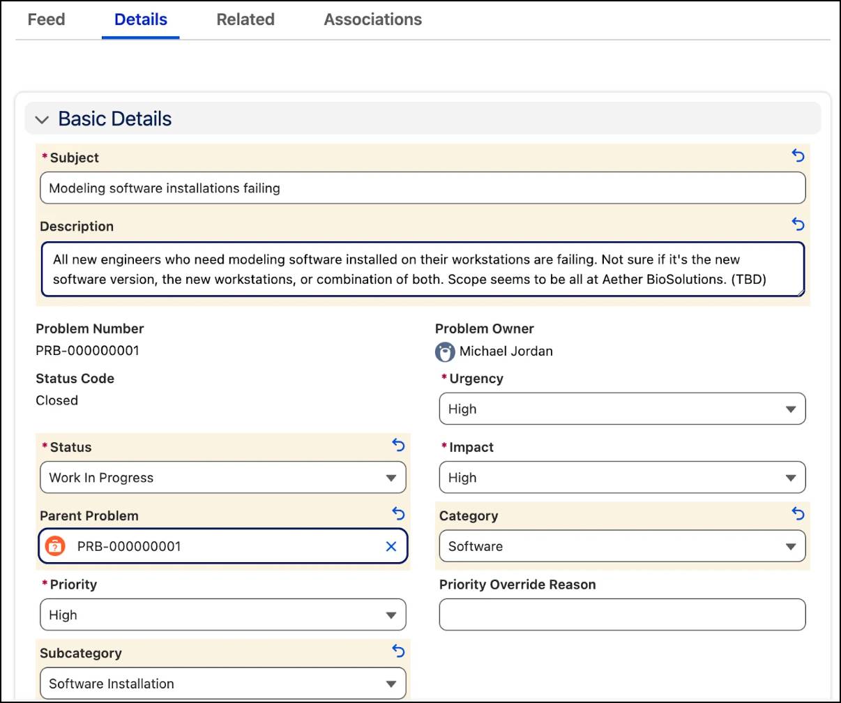Undo changes to the Description field

tap(798, 224)
